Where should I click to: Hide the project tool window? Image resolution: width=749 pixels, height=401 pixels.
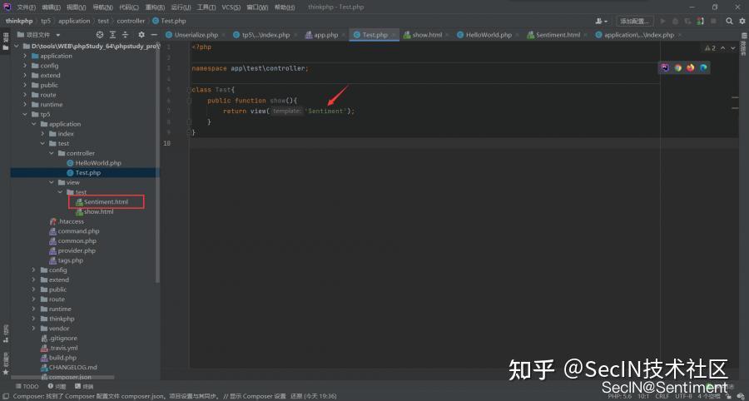(153, 35)
